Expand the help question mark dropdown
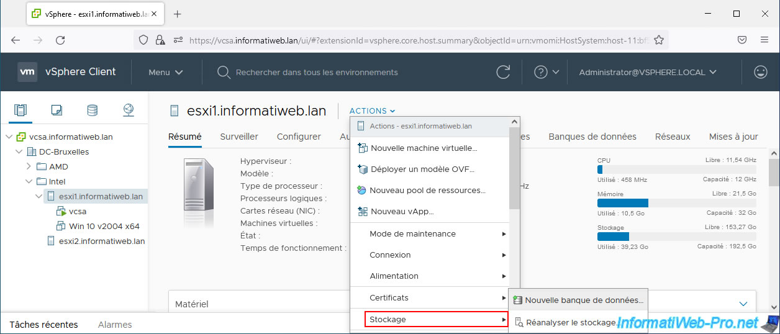 (547, 72)
